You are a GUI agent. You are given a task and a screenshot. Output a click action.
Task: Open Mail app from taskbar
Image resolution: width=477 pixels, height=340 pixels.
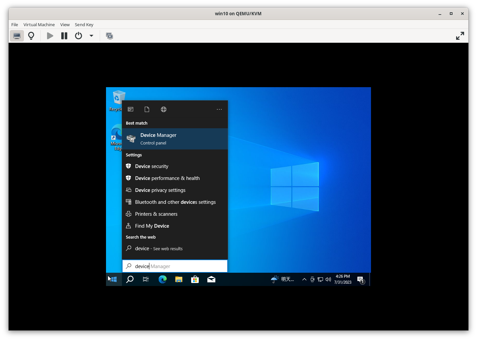pyautogui.click(x=211, y=279)
